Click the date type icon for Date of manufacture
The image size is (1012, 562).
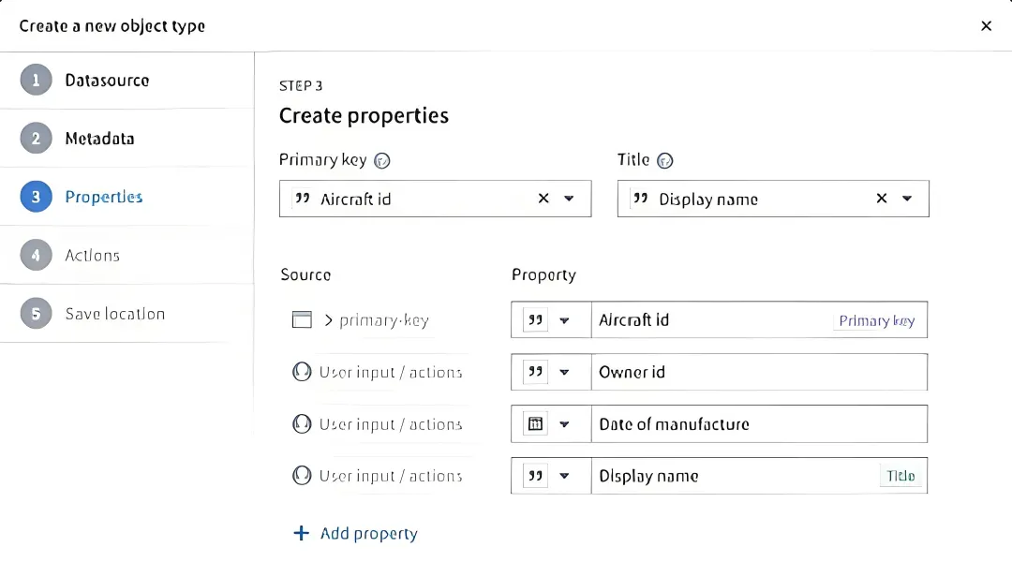[x=535, y=424]
